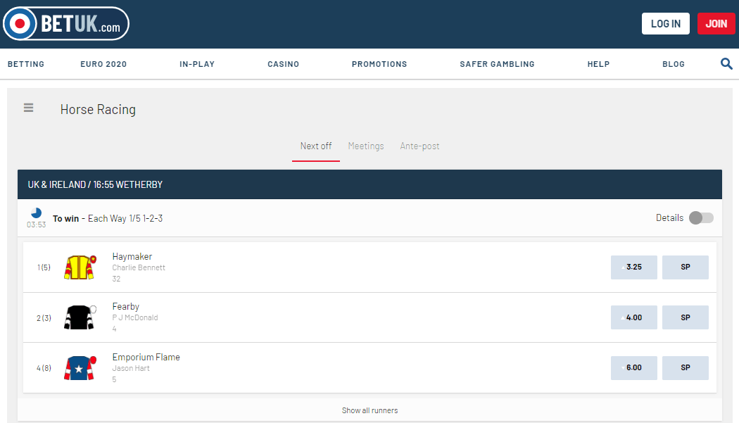This screenshot has height=423, width=739.
Task: Open the UK & Ireland 16:55 Wetherby header
Action: (95, 184)
